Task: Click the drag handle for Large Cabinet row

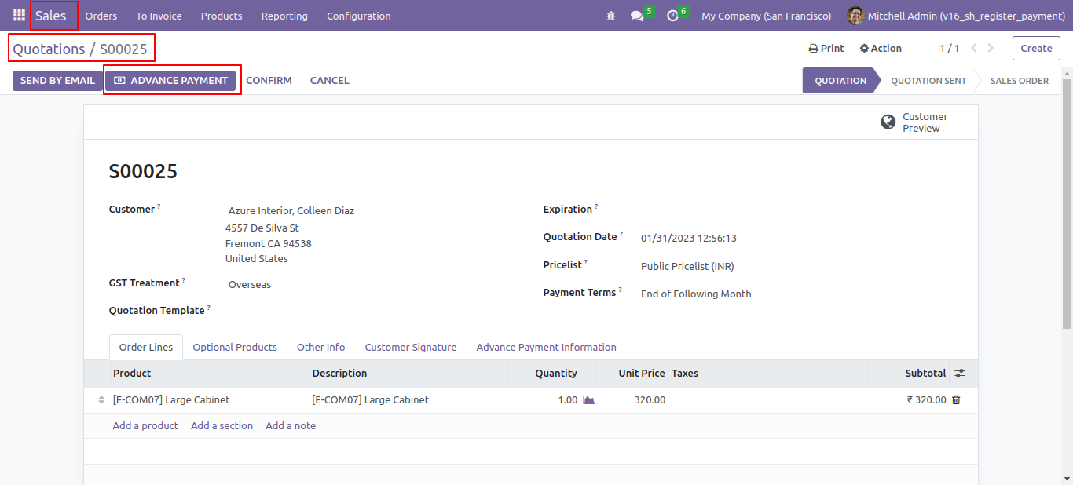Action: click(x=101, y=400)
